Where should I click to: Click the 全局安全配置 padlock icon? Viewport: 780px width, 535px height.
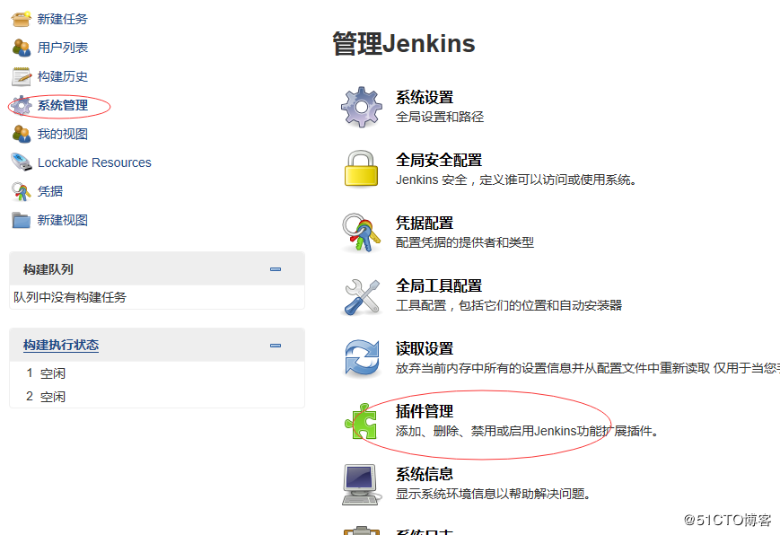click(362, 170)
